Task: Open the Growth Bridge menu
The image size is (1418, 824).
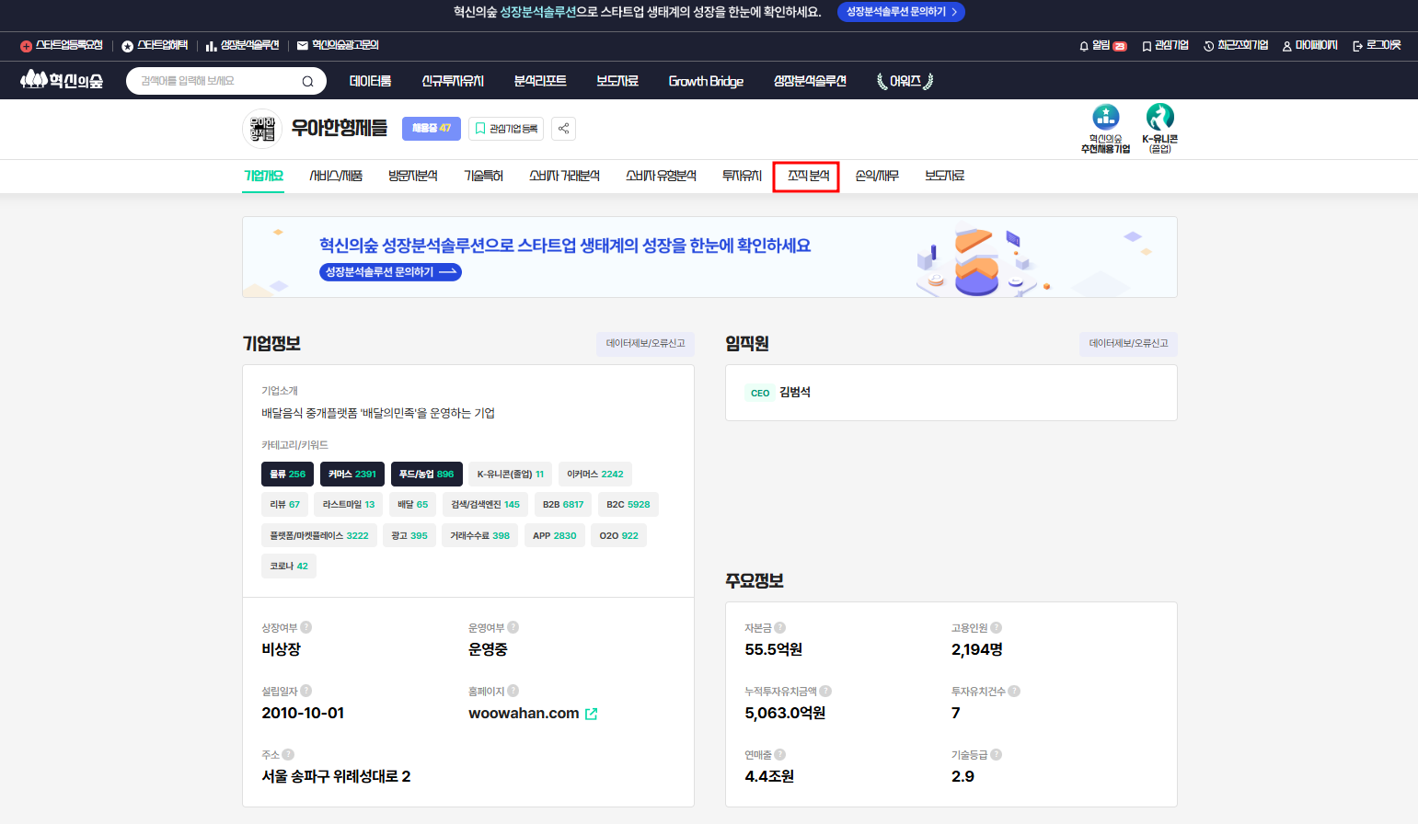Action: click(706, 81)
